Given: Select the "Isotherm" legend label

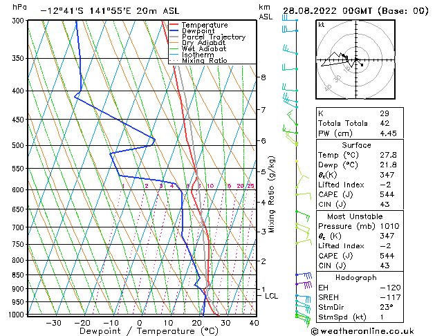Looking at the screenshot, I should pyautogui.click(x=198, y=55).
